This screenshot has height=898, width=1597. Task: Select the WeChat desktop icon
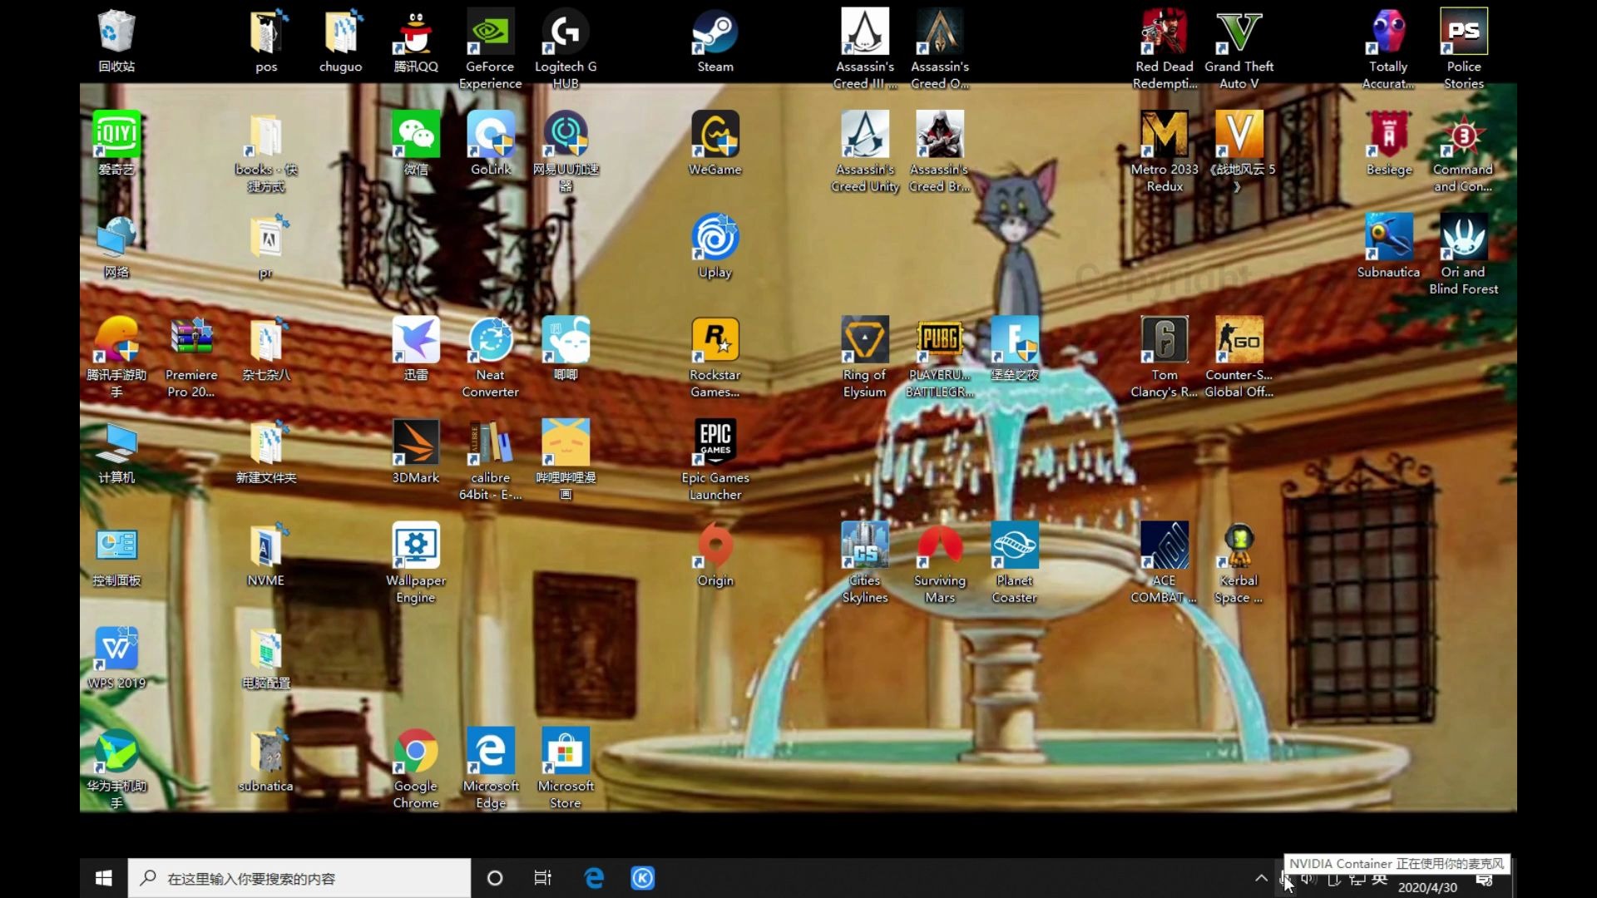pos(416,143)
